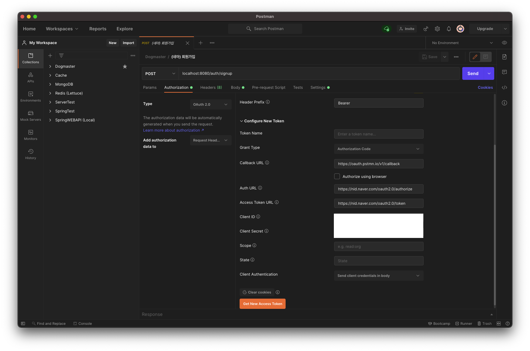
Task: Click the request more-options dots beside Save
Action: tap(456, 57)
